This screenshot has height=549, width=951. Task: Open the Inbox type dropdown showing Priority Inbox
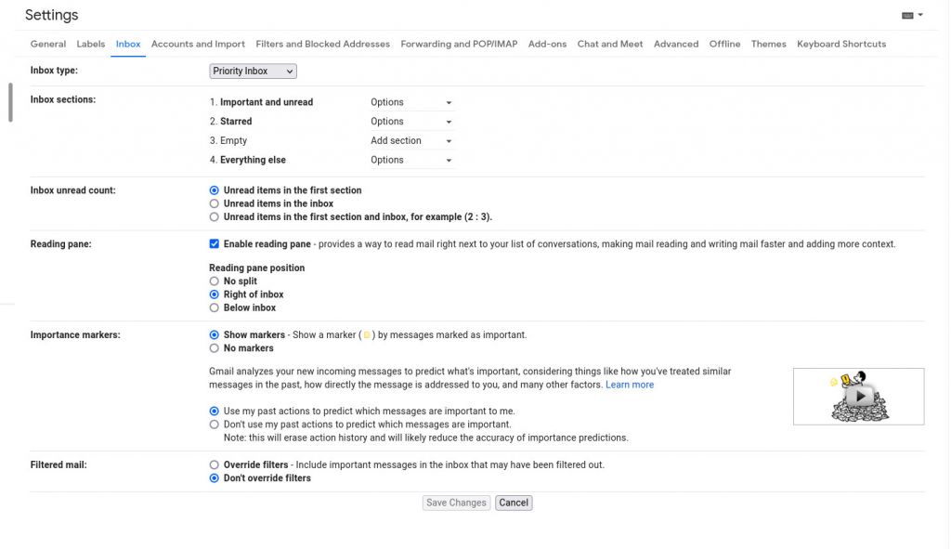click(252, 71)
